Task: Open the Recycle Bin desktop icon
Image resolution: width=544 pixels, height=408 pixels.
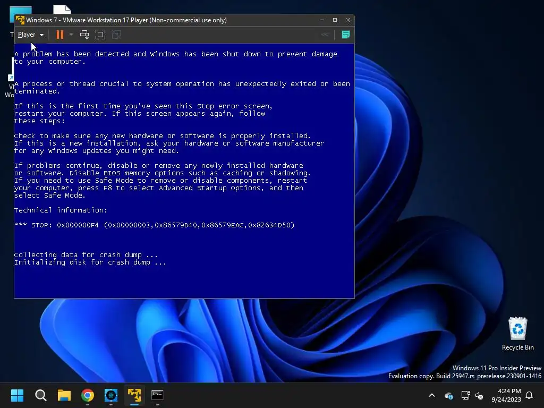Action: (x=517, y=334)
